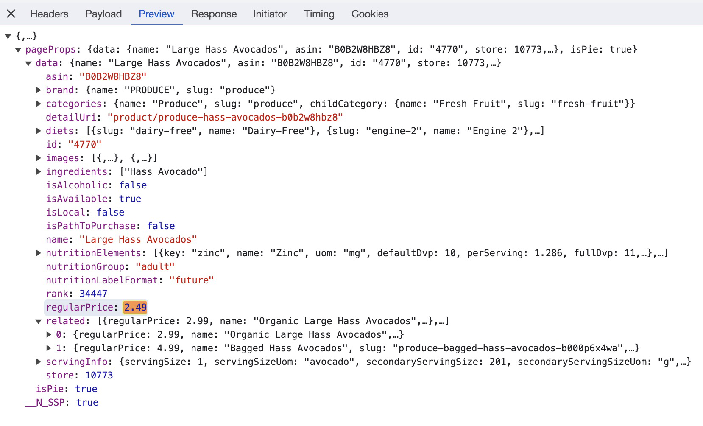This screenshot has height=426, width=703.
Task: Collapse the data object node
Action: click(28, 63)
